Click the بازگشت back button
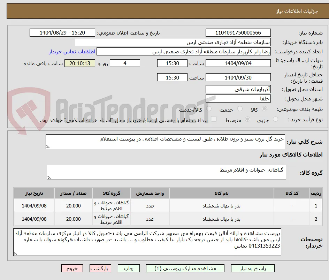 click(100, 268)
